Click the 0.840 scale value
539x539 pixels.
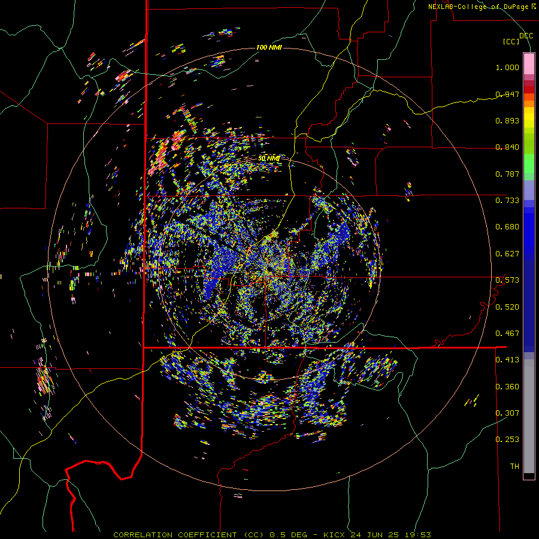(507, 147)
